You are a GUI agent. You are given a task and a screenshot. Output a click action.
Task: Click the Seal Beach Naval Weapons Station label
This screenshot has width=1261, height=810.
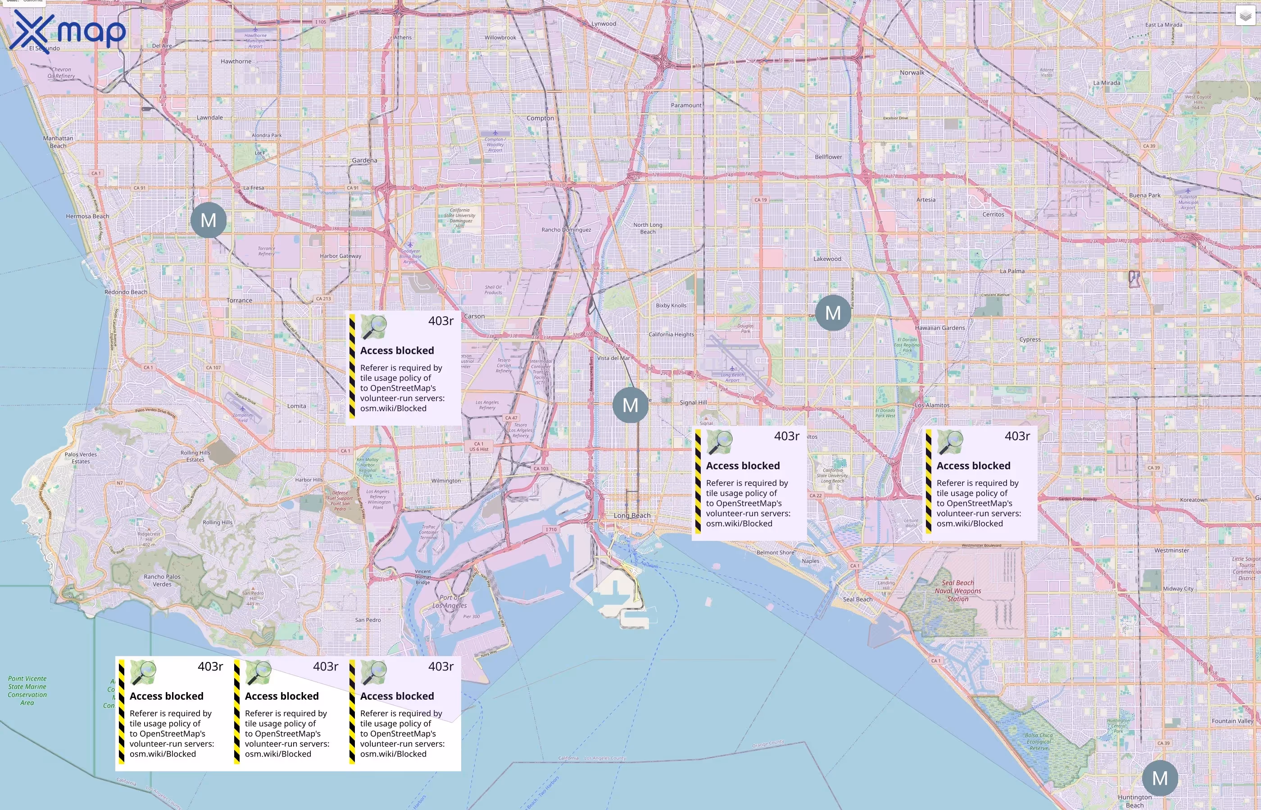(x=958, y=591)
